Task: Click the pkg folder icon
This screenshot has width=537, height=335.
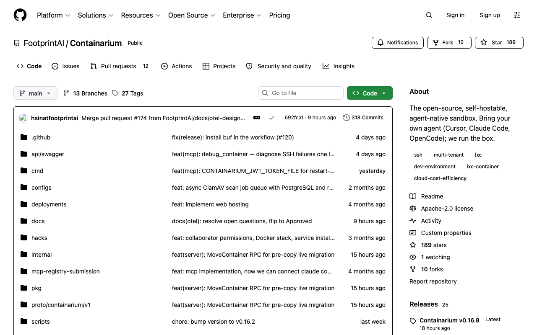Action: point(24,288)
